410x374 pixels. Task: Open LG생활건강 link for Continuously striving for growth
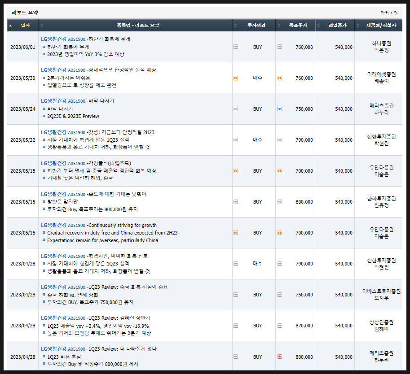pyautogui.click(x=53, y=225)
